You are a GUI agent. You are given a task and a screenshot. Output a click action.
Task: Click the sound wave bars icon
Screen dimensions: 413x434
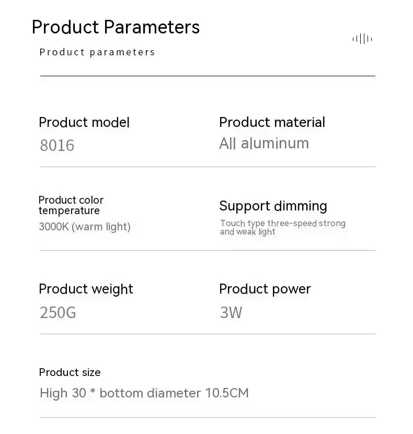point(362,39)
